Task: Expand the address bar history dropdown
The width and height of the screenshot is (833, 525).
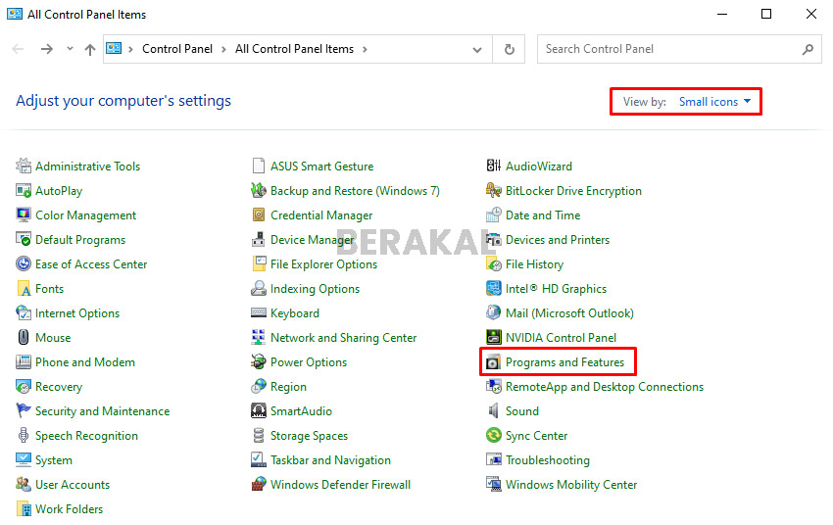Action: coord(477,49)
